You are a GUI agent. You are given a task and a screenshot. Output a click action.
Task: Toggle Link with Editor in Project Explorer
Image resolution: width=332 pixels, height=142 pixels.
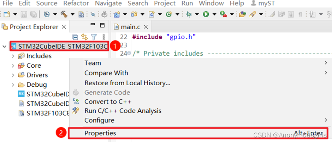pyautogui.click(x=84, y=37)
